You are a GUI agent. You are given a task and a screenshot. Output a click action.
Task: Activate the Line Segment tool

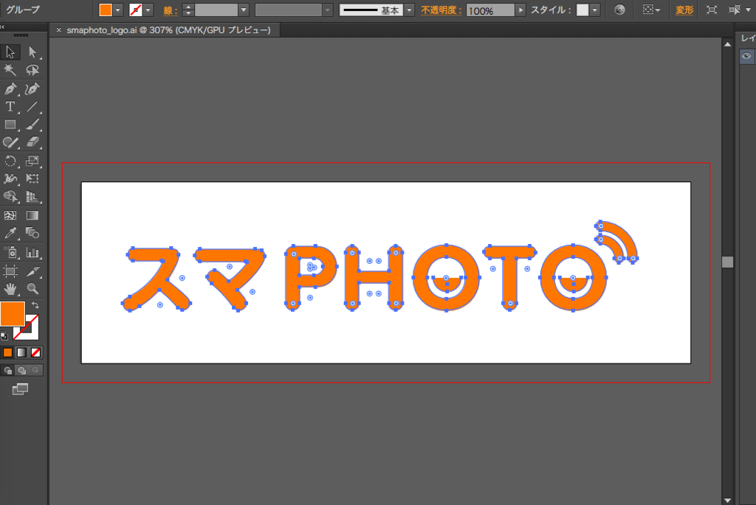tap(32, 106)
